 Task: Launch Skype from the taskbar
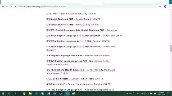[x=42, y=93]
